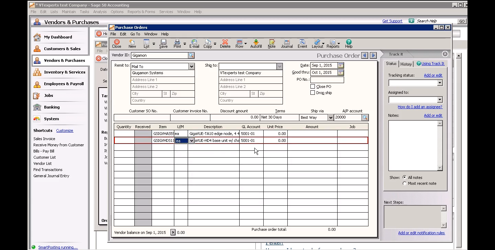Click the Event toolbar icon
495x250 pixels.
(302, 44)
